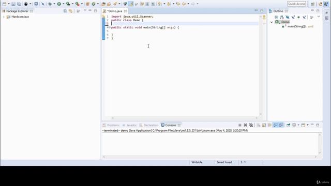This screenshot has width=331, height=186.
Task: Close the Demo.java editor tab
Action: pos(125,11)
